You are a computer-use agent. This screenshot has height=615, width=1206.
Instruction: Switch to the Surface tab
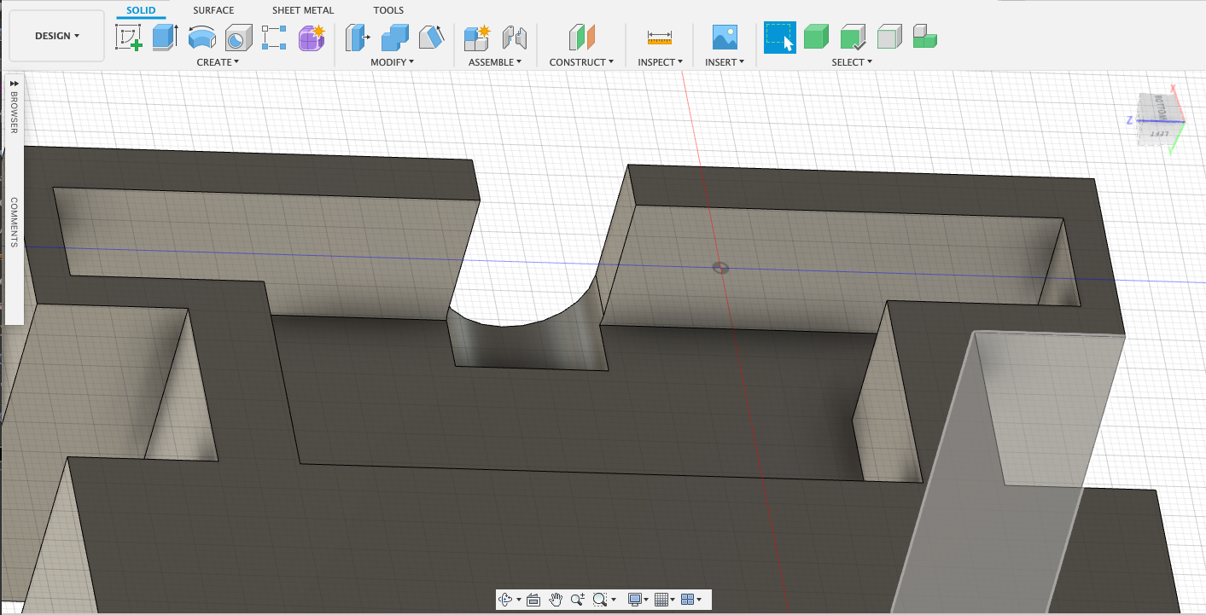point(213,10)
